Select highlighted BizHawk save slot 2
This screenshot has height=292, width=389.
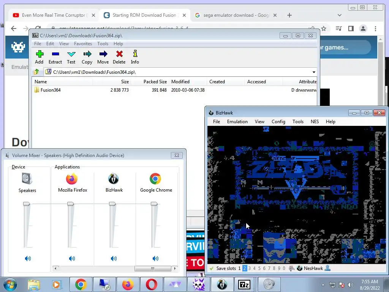(x=244, y=268)
